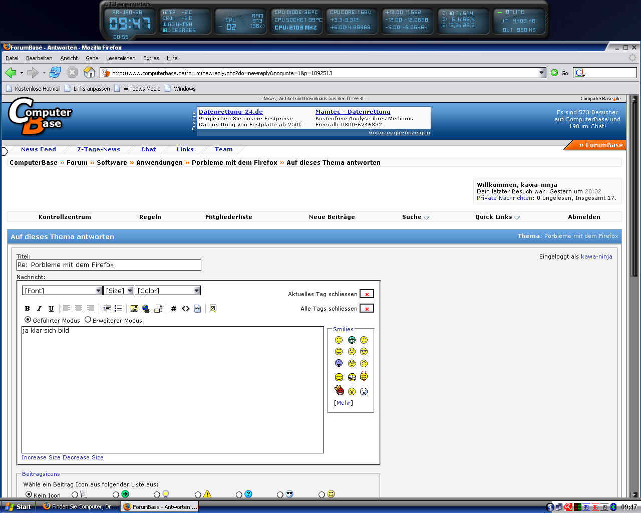Switch to the 7-Tage-News tab
Viewport: 641px width, 513px height.
coord(99,149)
